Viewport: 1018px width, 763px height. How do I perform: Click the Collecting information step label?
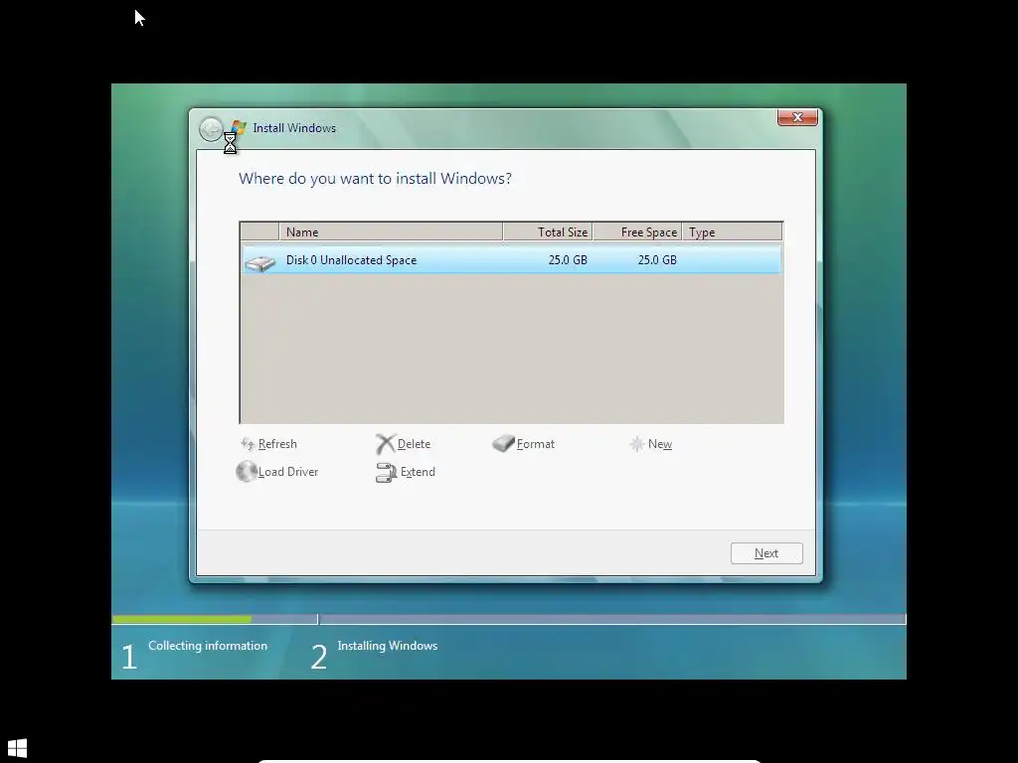(208, 646)
